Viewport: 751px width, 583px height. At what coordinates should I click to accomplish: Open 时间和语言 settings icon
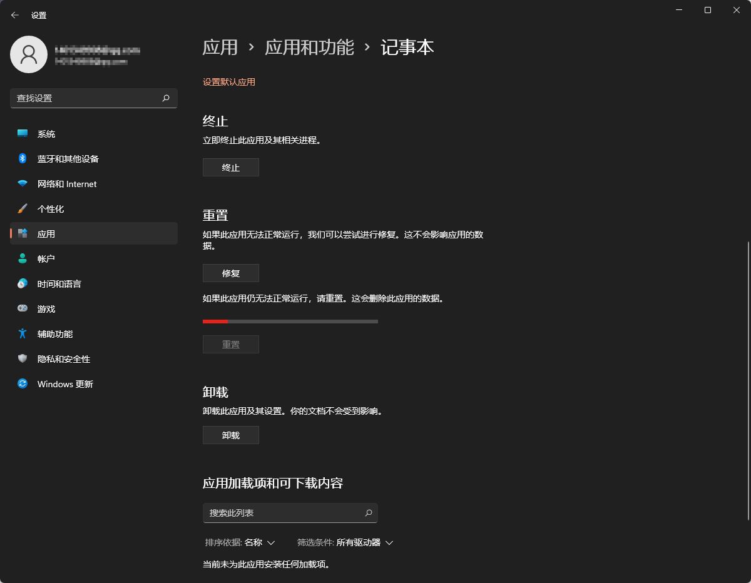[22, 283]
